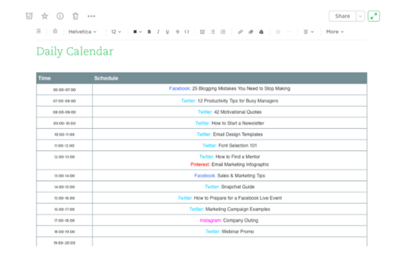Click empty schedule cell for 19:00-20:00

pos(229,242)
